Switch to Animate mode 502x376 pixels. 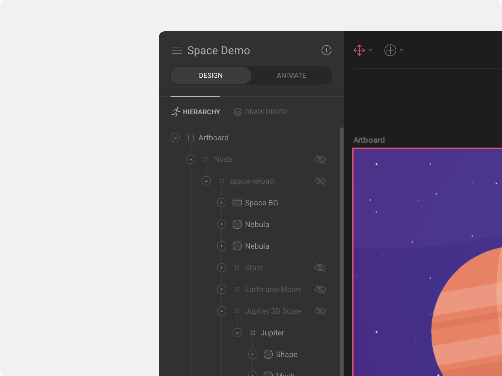(291, 76)
